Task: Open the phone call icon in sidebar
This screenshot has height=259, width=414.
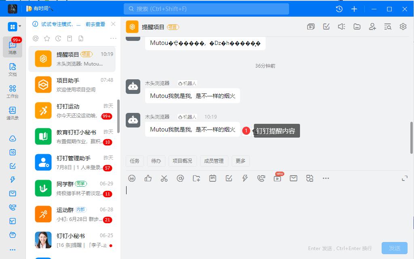Action: (13, 207)
